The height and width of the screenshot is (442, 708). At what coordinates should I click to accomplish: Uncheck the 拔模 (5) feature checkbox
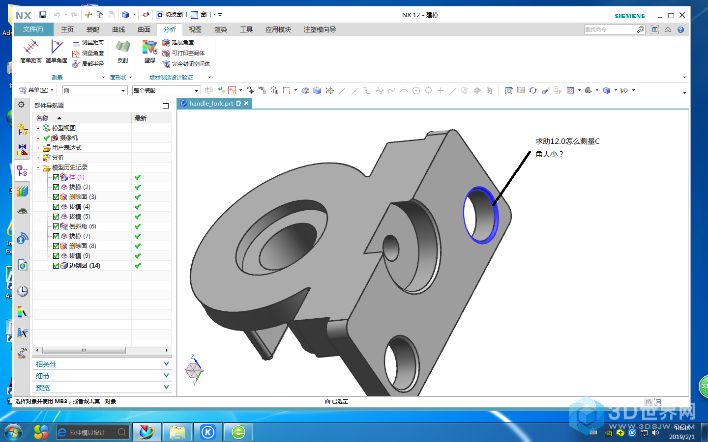(x=56, y=217)
